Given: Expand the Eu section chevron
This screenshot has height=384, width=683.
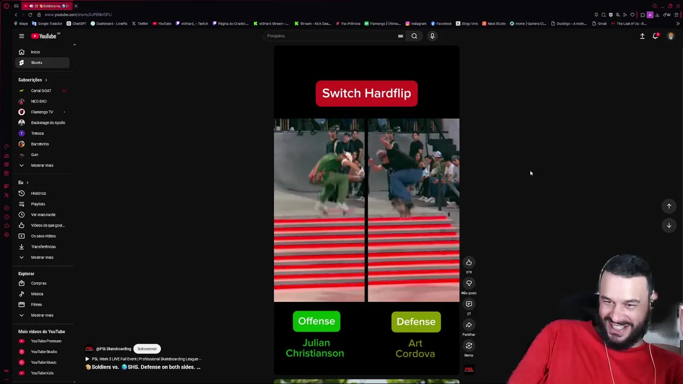Looking at the screenshot, I should pyautogui.click(x=27, y=182).
